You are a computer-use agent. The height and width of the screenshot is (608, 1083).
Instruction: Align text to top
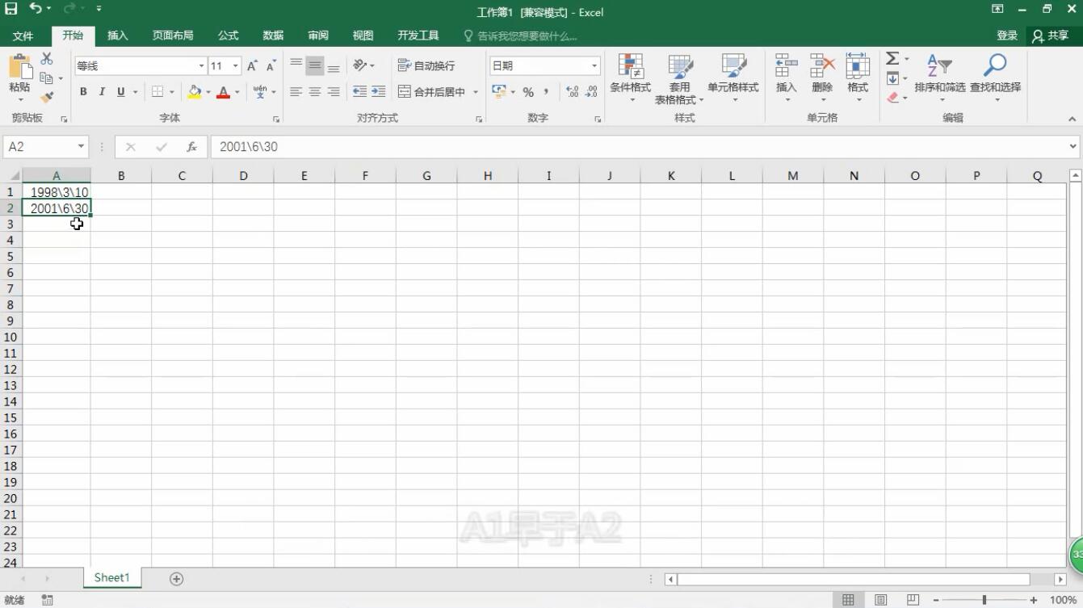[296, 65]
